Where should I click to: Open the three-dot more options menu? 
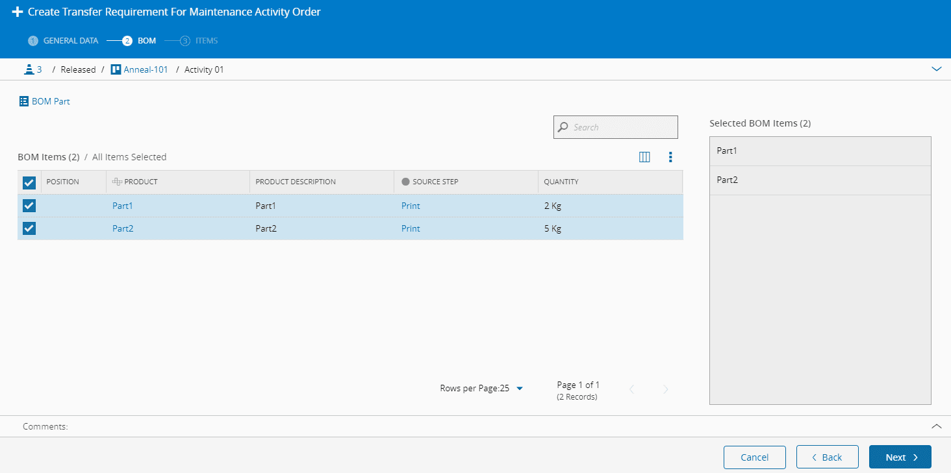(670, 157)
